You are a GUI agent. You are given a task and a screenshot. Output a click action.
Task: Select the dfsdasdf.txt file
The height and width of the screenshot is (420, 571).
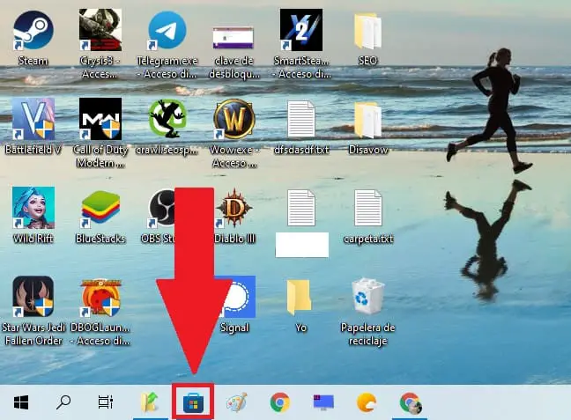[301, 119]
